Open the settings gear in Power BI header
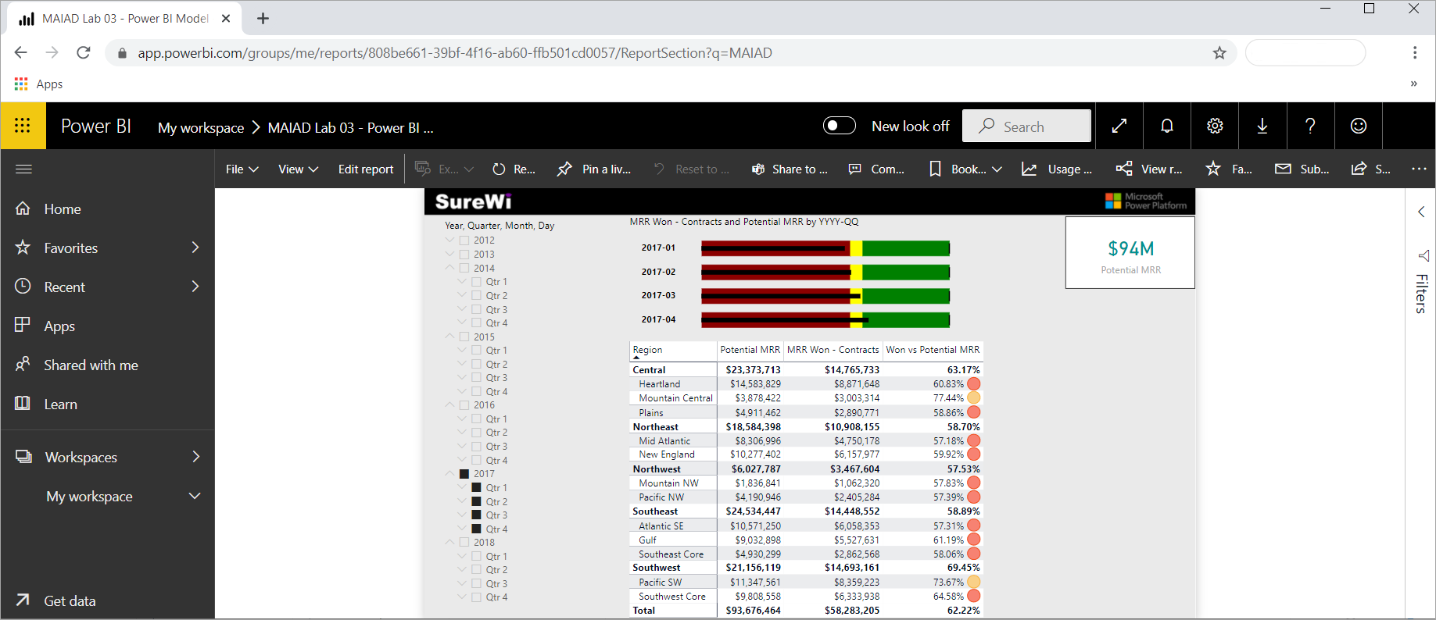This screenshot has height=620, width=1436. [1215, 126]
